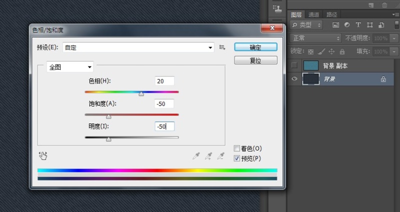Open the 预设 preset dropdown
Image resolution: width=400 pixels, height=212 pixels.
(138, 47)
